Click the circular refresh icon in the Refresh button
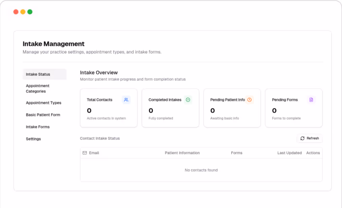The width and height of the screenshot is (342, 208). 303,138
